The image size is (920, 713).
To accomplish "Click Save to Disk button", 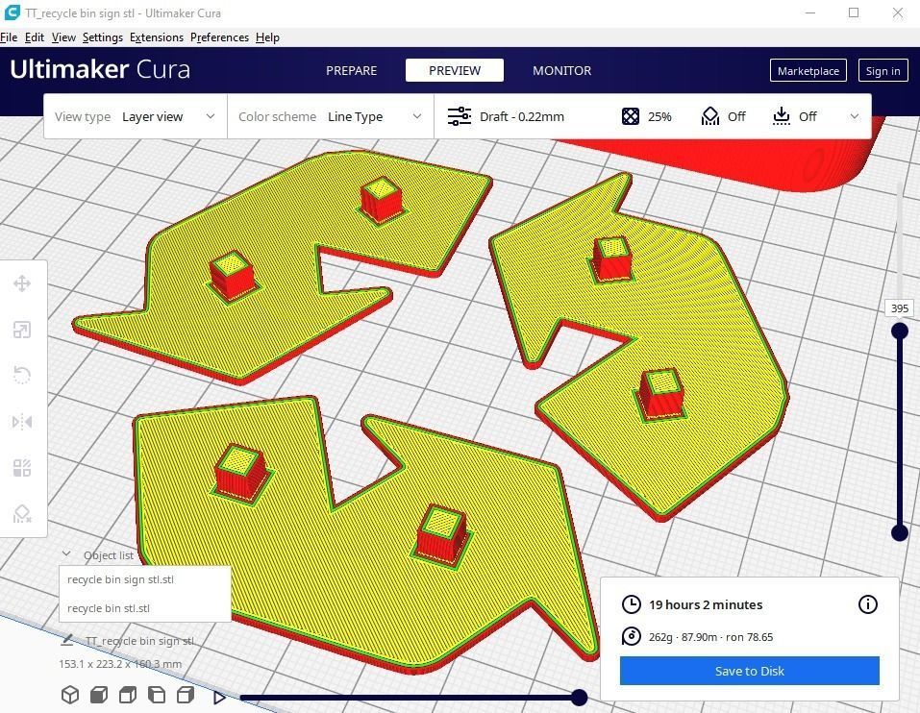I will (749, 671).
